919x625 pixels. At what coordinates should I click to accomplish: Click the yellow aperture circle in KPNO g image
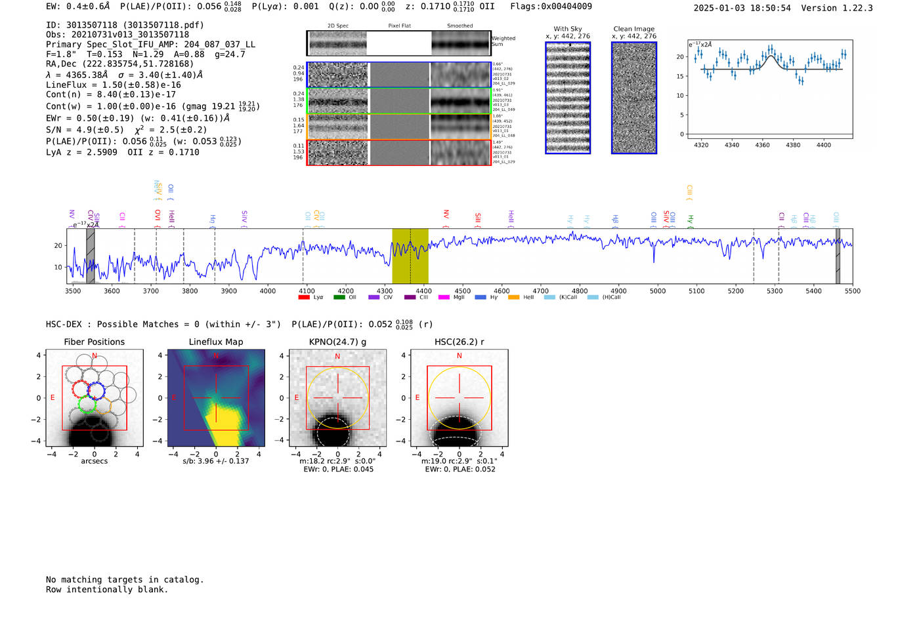point(337,367)
